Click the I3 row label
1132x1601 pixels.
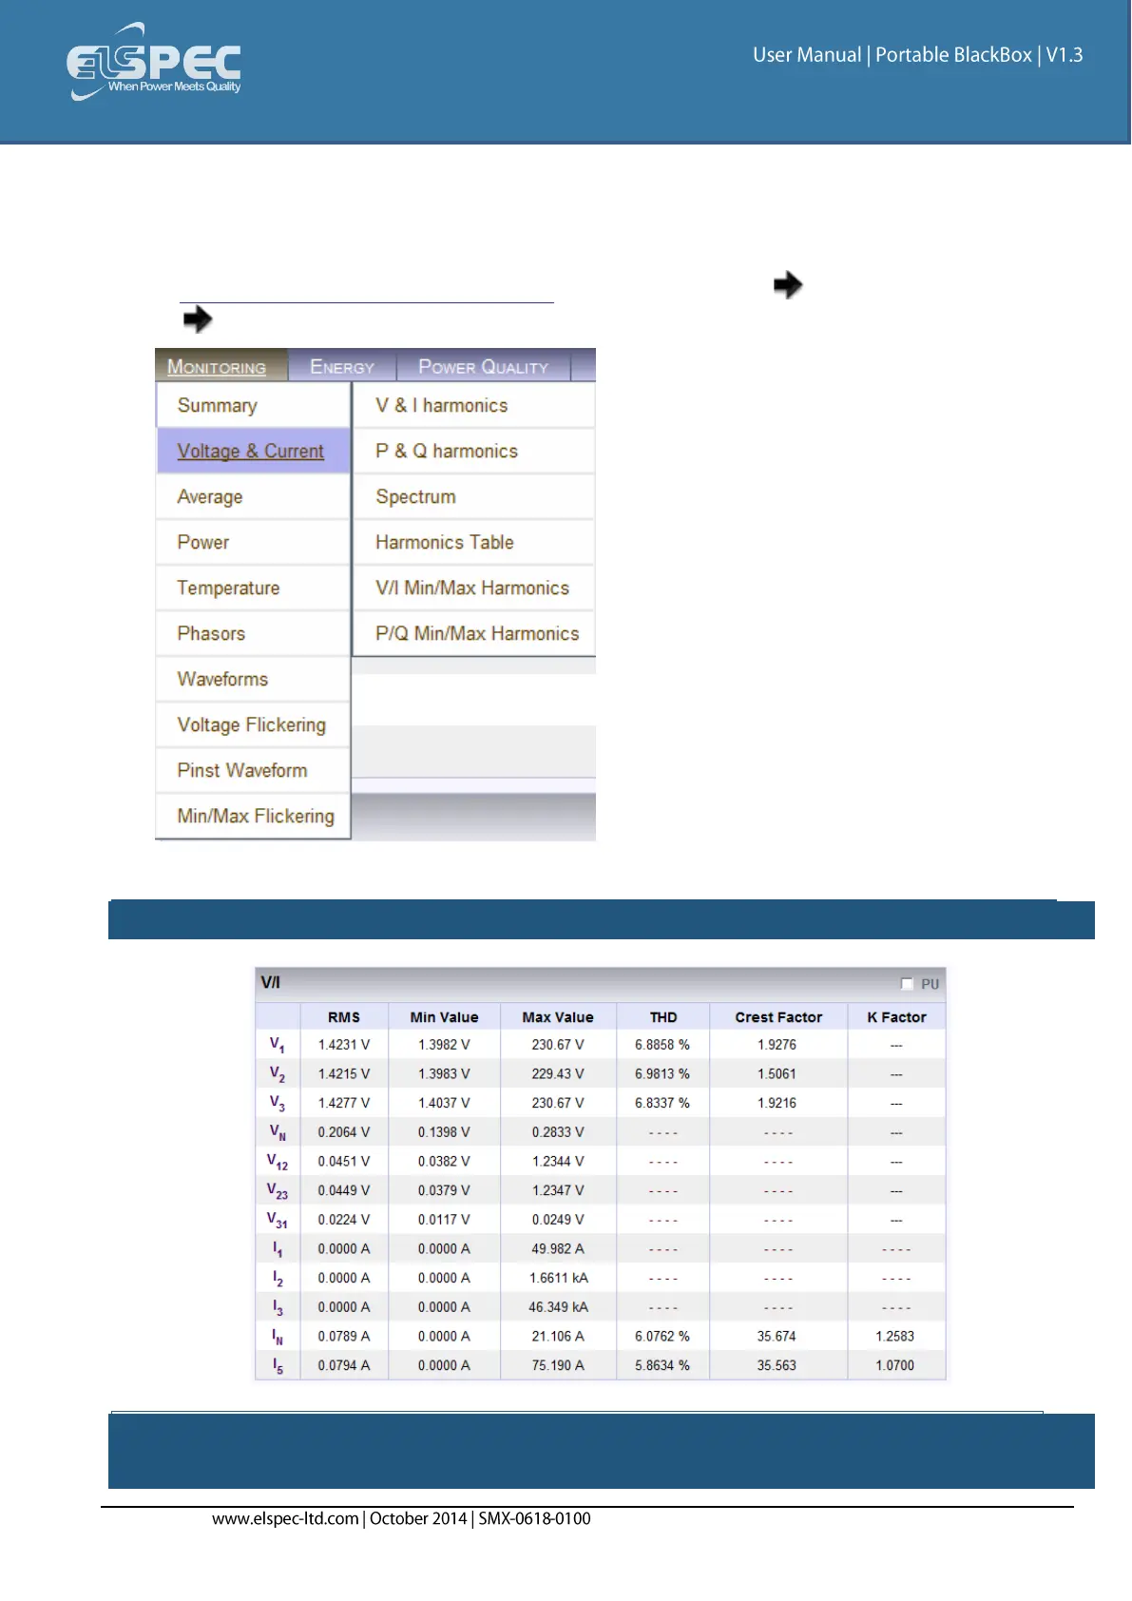pyautogui.click(x=278, y=1308)
